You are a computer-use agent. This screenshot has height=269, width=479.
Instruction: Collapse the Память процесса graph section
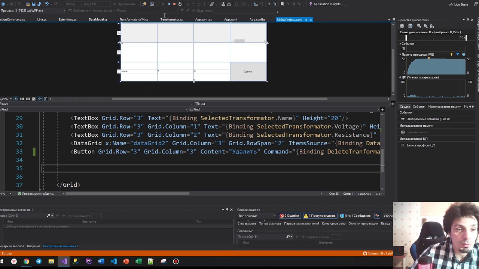(x=400, y=55)
